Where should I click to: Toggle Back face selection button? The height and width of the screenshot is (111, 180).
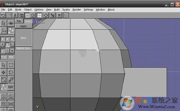pyautogui.click(x=11, y=57)
